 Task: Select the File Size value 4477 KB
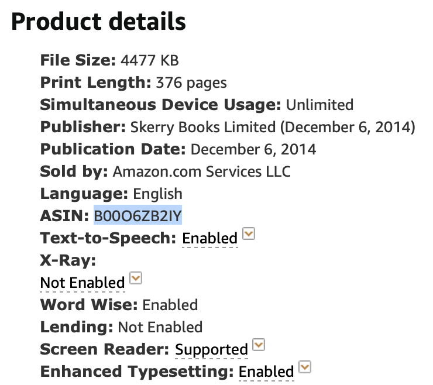149,60
